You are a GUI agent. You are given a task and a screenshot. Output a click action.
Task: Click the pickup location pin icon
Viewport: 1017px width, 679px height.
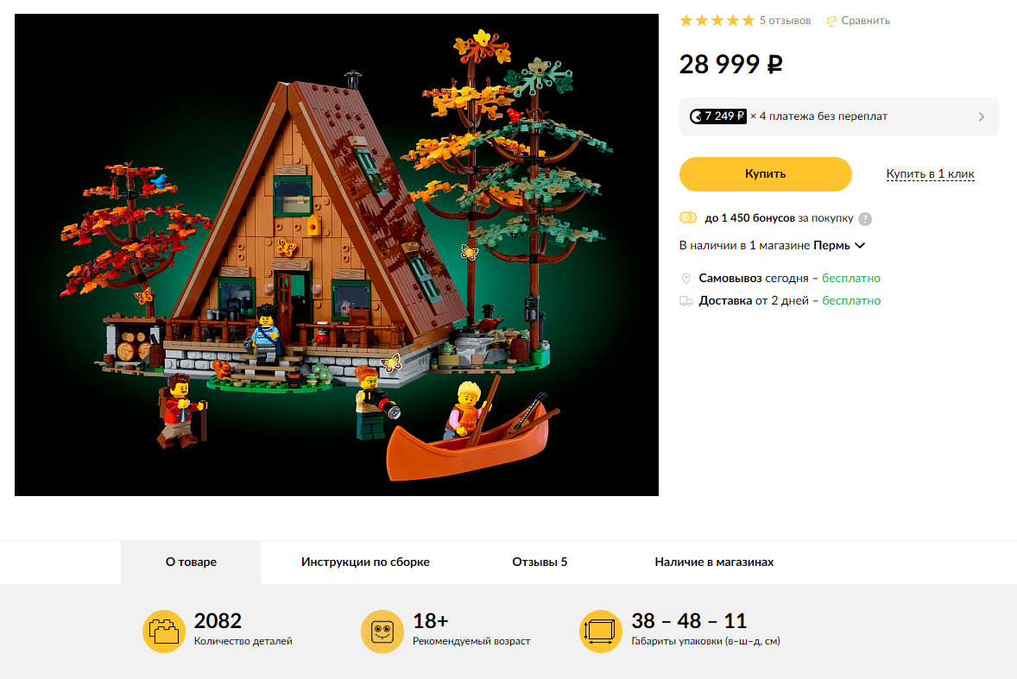(x=686, y=279)
